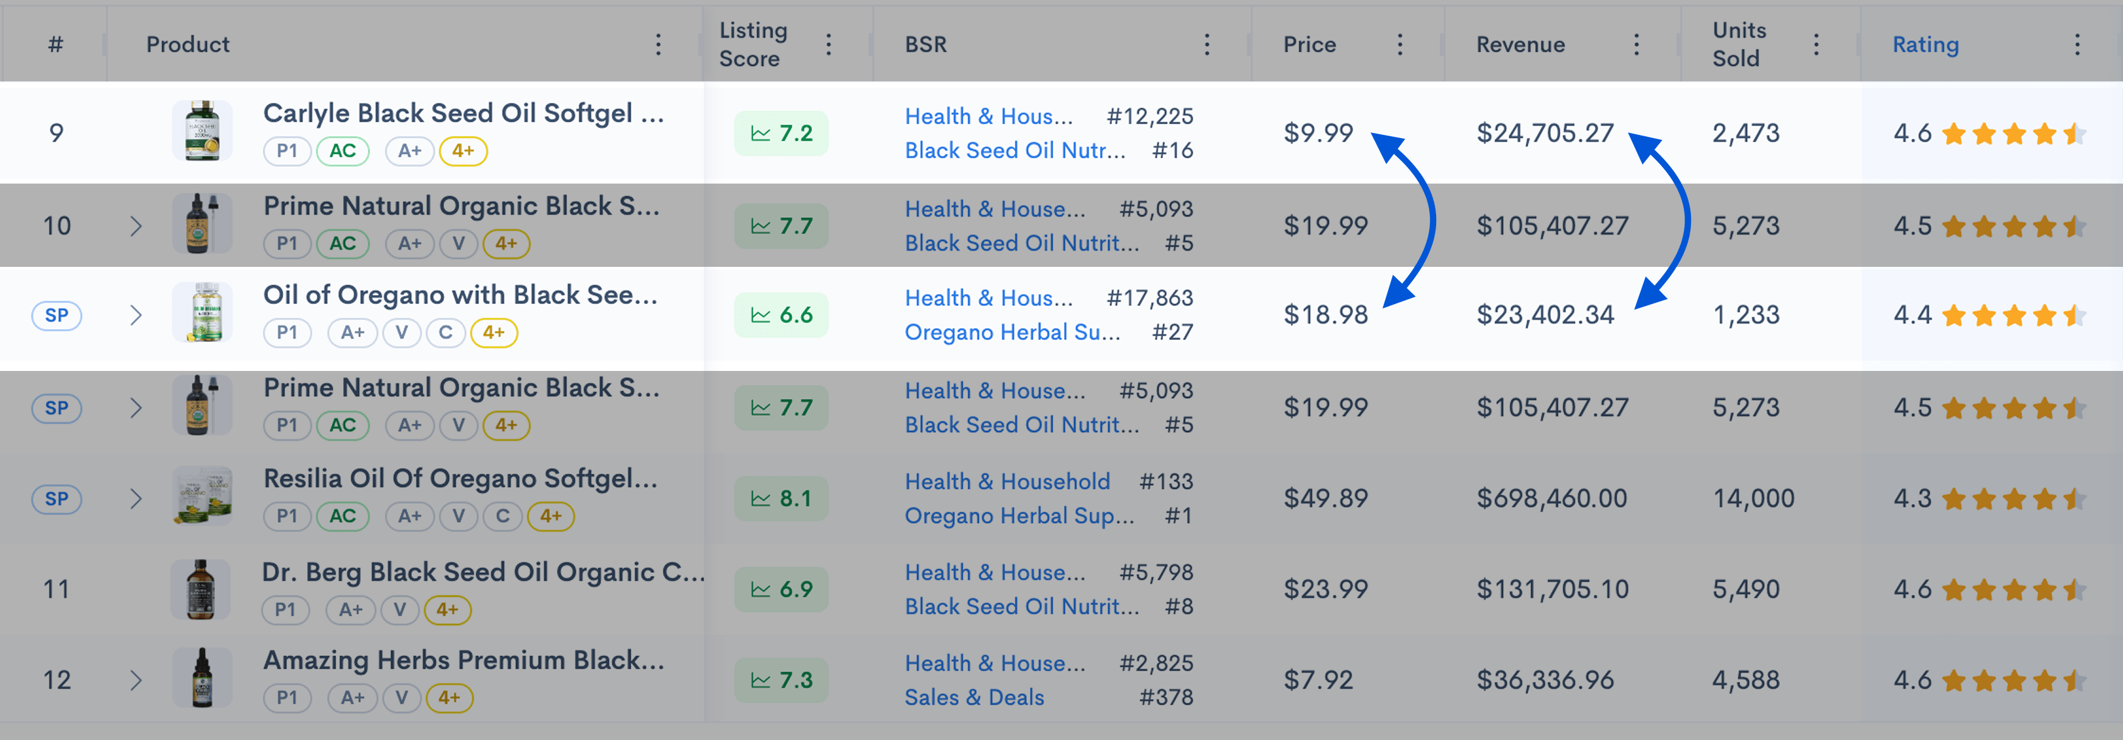
Task: Open BSR column three-dot menu
Action: click(1207, 45)
